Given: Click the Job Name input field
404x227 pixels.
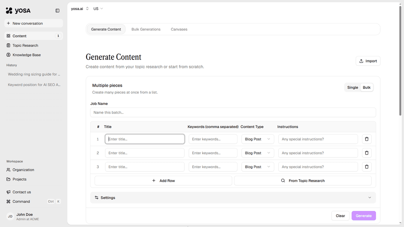Looking at the screenshot, I should (x=233, y=112).
